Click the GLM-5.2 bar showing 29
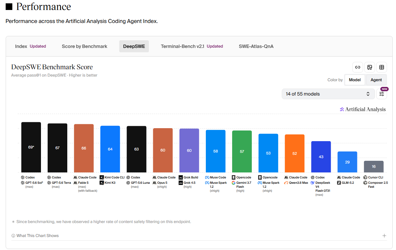The width and height of the screenshot is (396, 250). [347, 162]
